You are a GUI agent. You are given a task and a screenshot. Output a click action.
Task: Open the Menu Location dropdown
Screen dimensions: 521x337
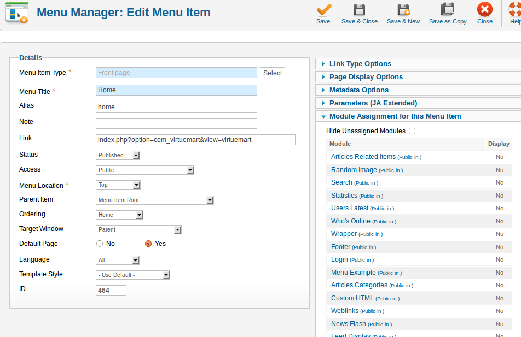click(118, 185)
